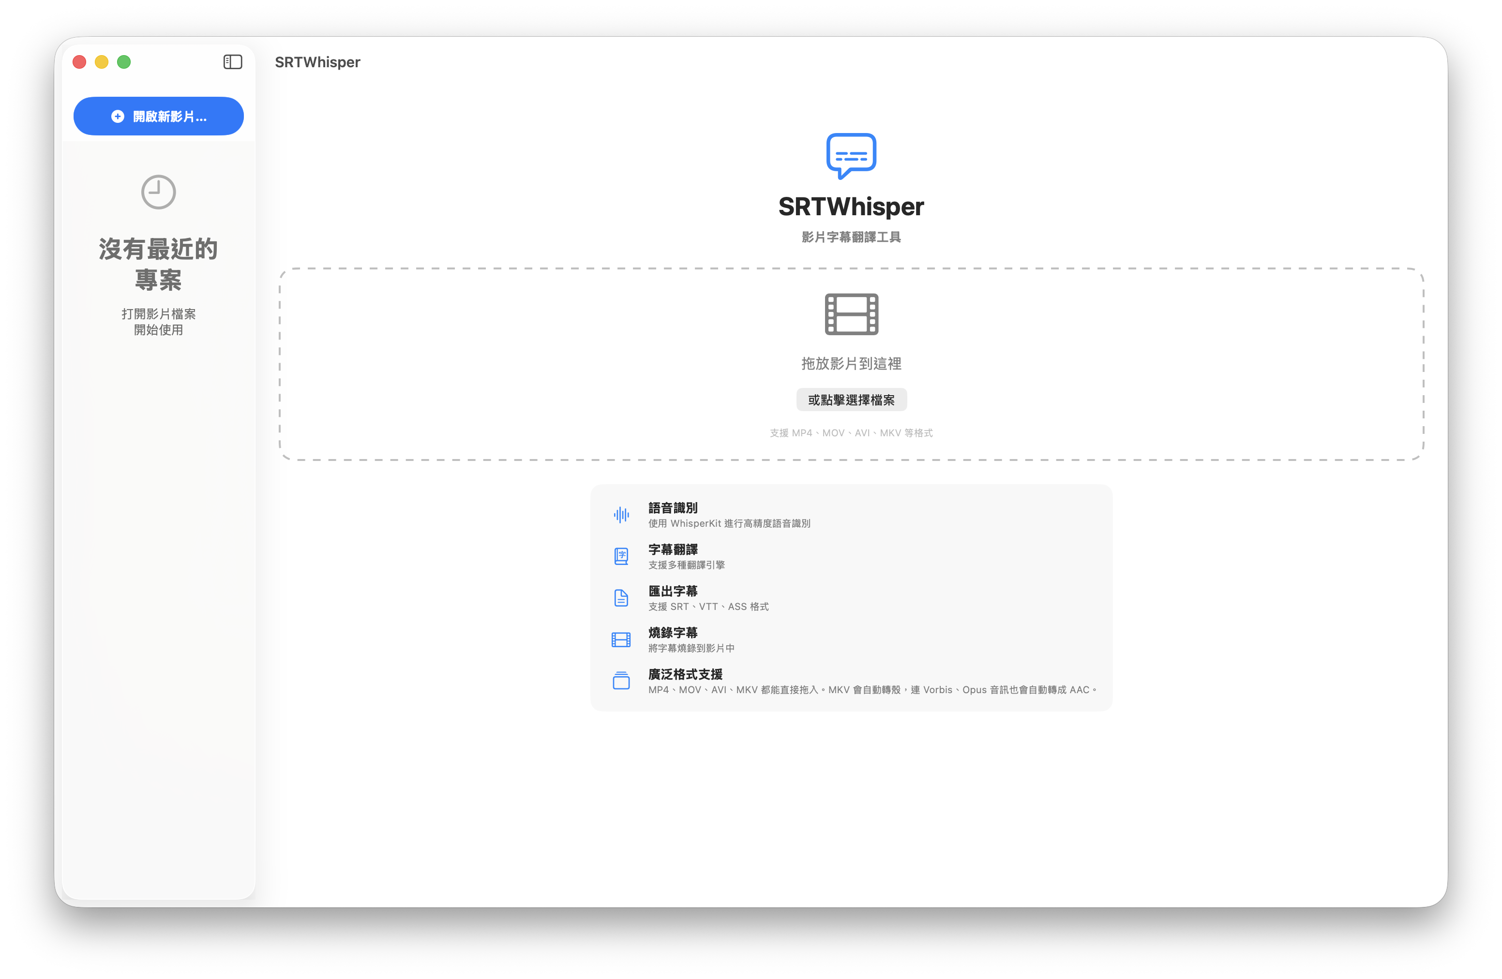The width and height of the screenshot is (1502, 979).
Task: Click 使用 WhisperKit 進行高精度語音識別 description
Action: 729,523
